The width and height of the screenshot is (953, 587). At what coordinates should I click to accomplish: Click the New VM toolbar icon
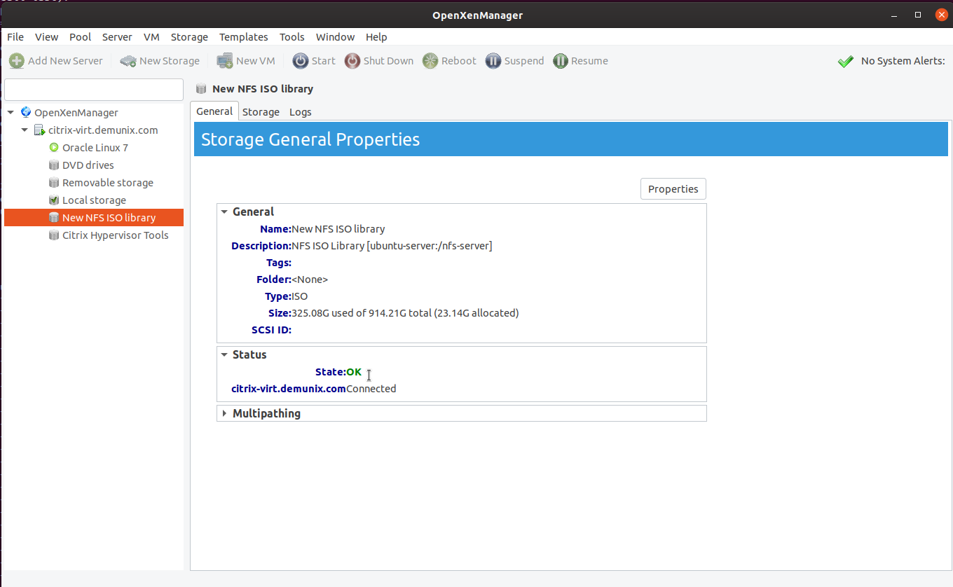click(225, 61)
